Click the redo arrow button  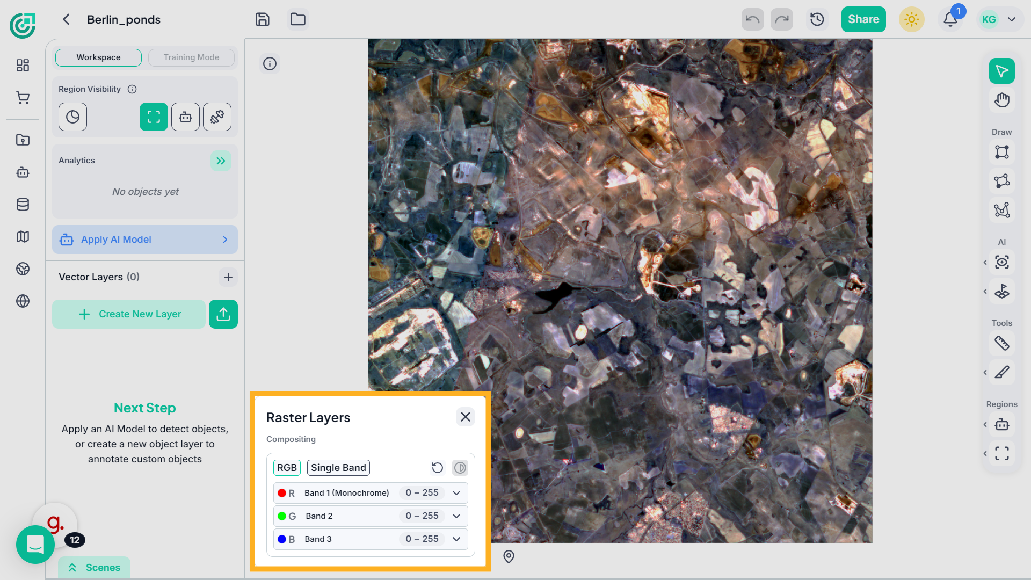782,19
